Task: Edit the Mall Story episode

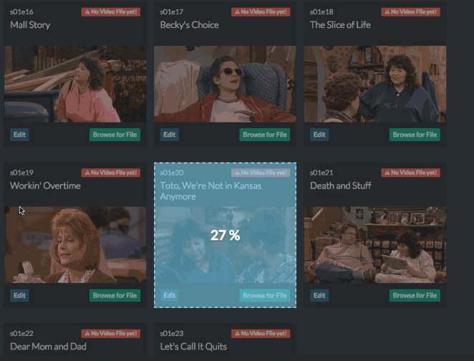Action: 19,135
